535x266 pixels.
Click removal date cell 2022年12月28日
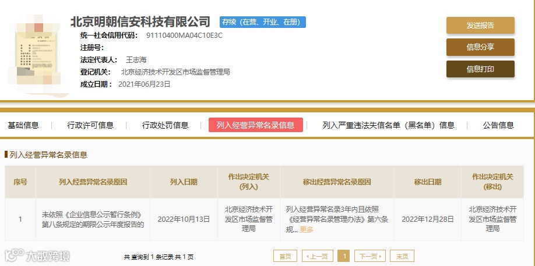click(428, 219)
